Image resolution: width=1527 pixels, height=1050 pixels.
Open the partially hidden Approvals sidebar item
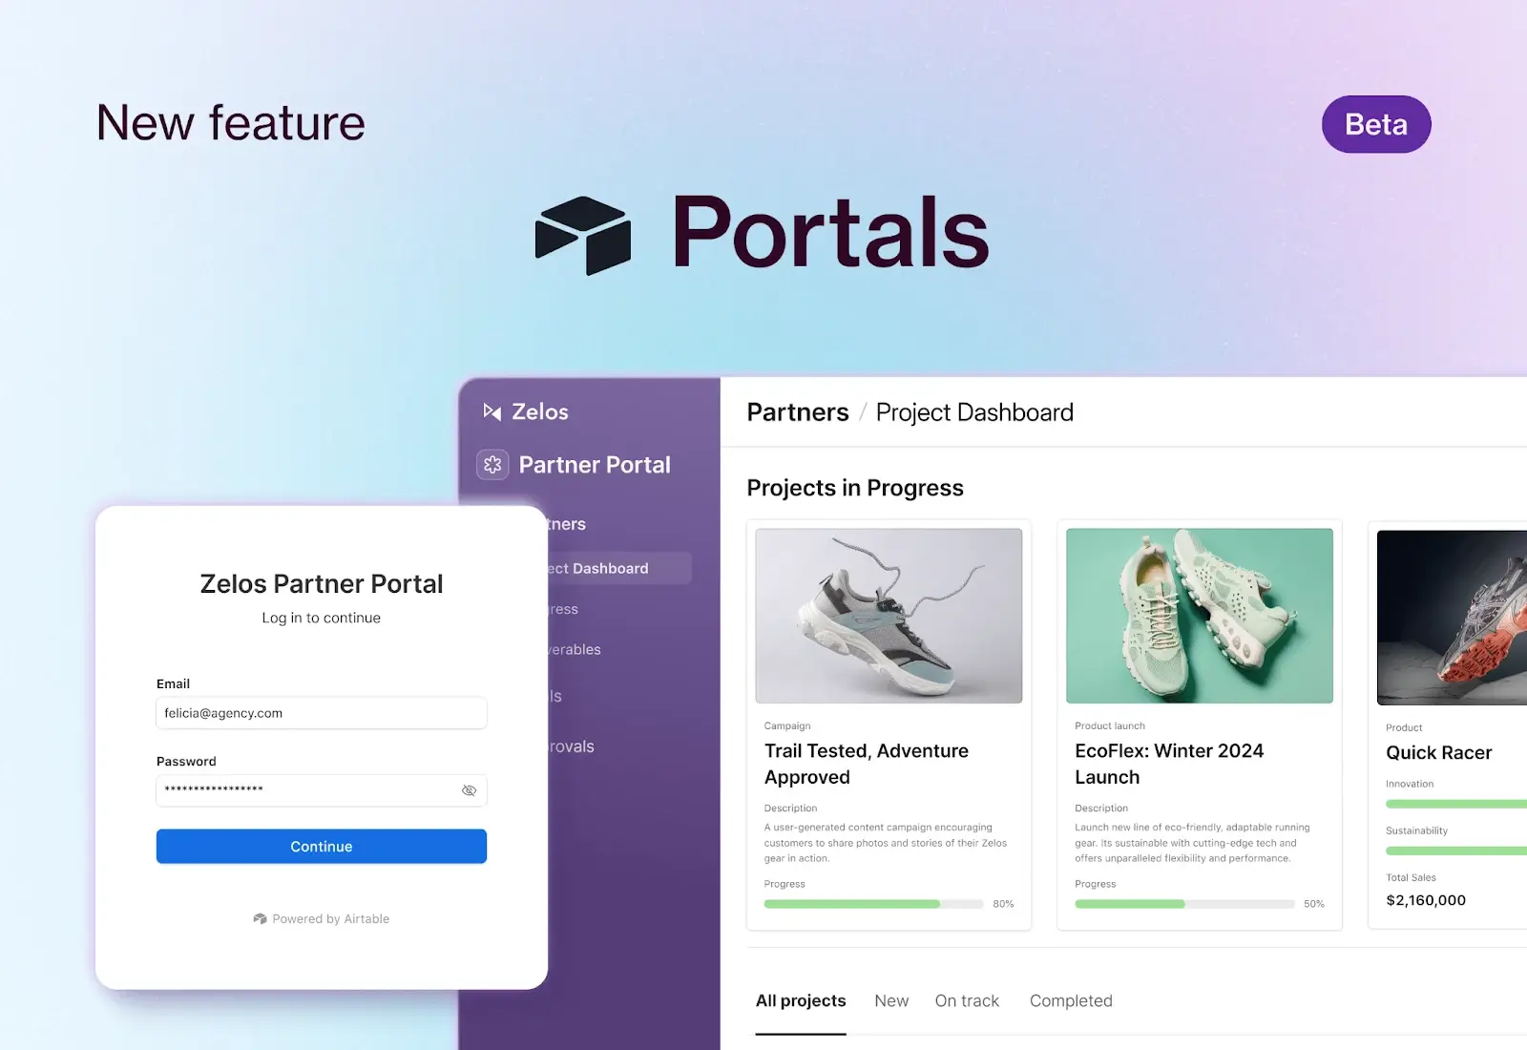[572, 746]
